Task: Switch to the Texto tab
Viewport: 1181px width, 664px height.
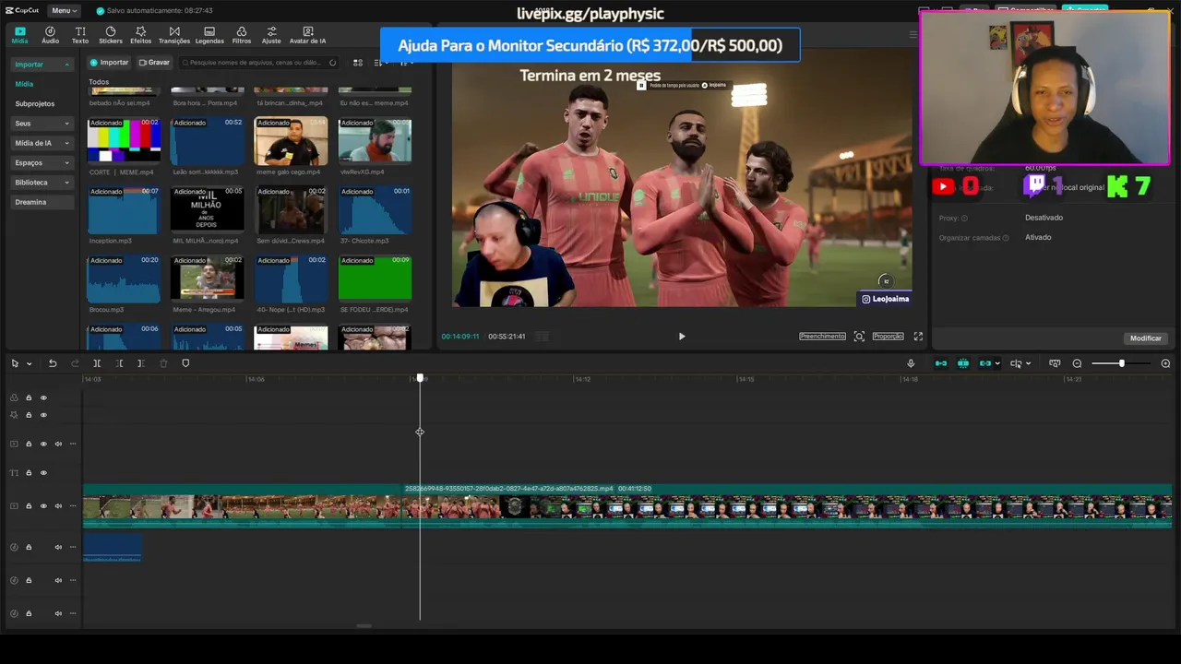Action: coord(80,35)
